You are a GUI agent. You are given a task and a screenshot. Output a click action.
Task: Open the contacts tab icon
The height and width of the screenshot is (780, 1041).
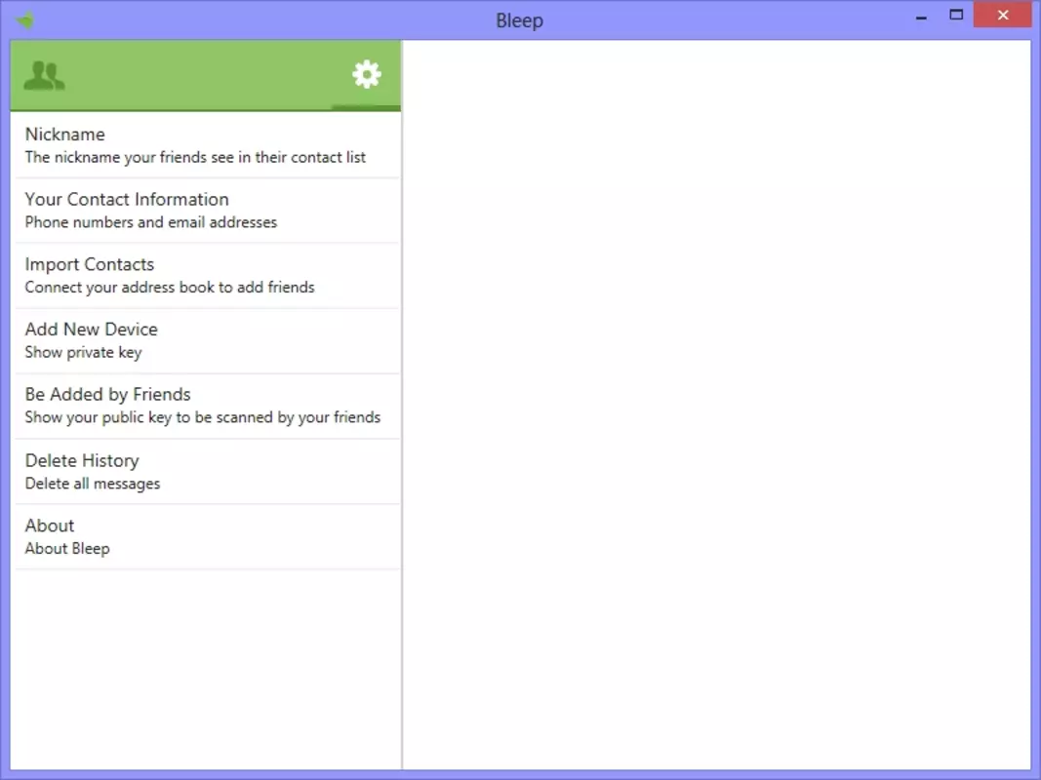point(45,76)
